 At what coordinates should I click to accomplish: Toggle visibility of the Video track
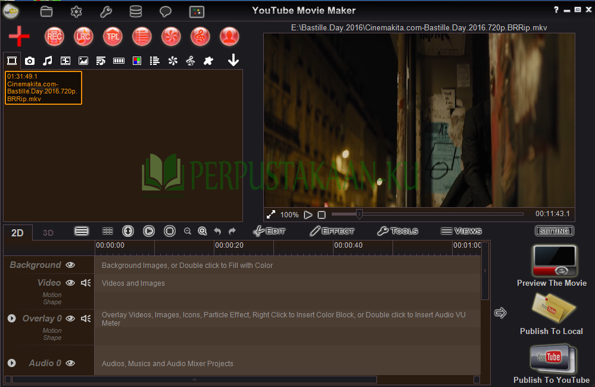tap(70, 283)
